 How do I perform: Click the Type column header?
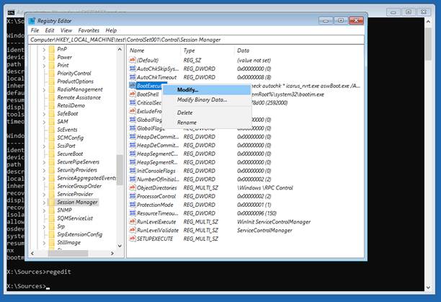coord(208,50)
